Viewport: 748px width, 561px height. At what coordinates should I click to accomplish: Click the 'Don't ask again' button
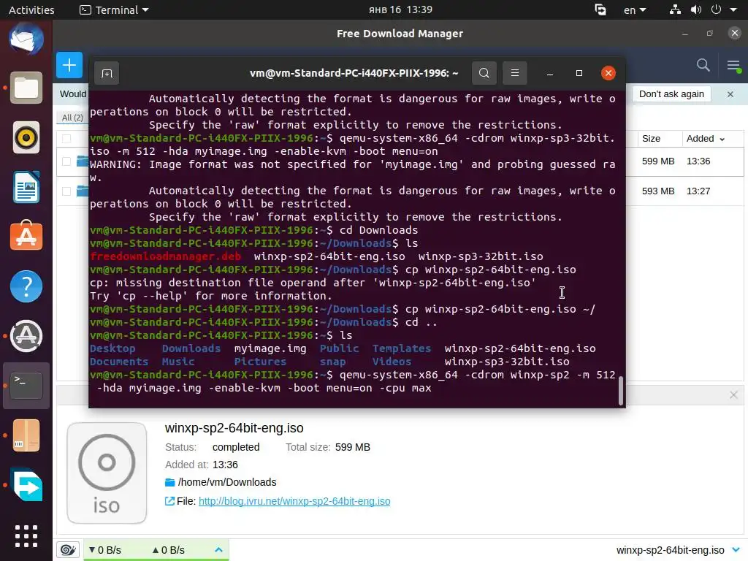point(671,94)
